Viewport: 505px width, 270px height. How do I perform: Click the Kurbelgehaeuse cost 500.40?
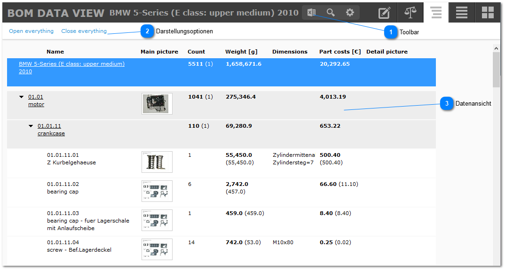(330, 155)
